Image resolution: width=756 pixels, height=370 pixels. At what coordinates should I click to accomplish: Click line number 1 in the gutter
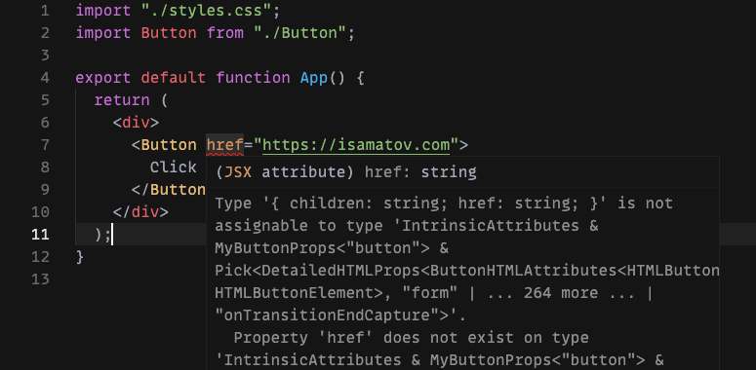coord(45,11)
